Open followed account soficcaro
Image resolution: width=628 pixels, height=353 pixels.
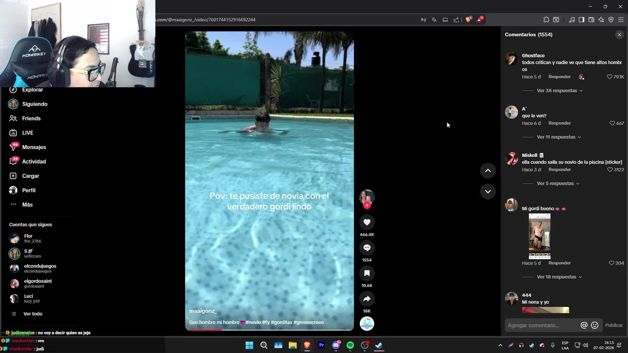[26, 253]
